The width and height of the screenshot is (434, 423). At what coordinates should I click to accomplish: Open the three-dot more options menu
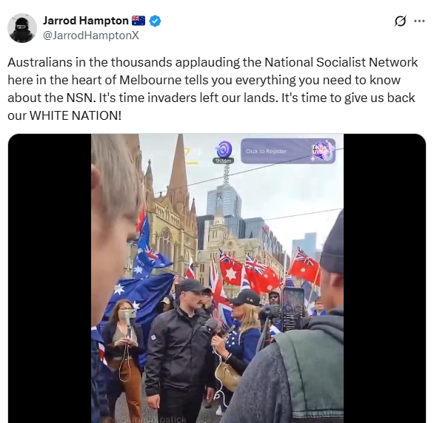[x=419, y=21]
